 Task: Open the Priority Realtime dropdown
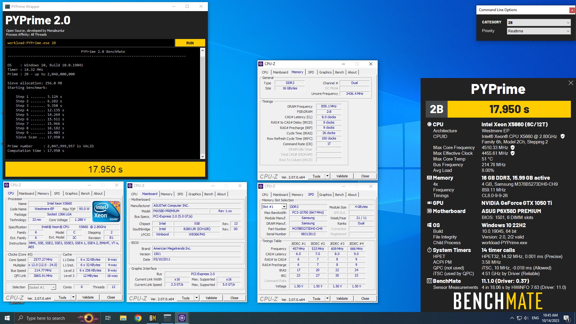[539, 31]
